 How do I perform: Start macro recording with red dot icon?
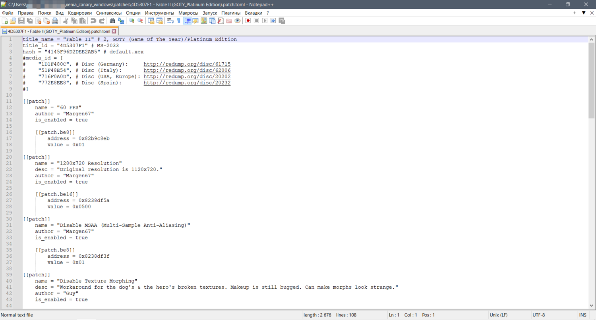click(x=248, y=21)
